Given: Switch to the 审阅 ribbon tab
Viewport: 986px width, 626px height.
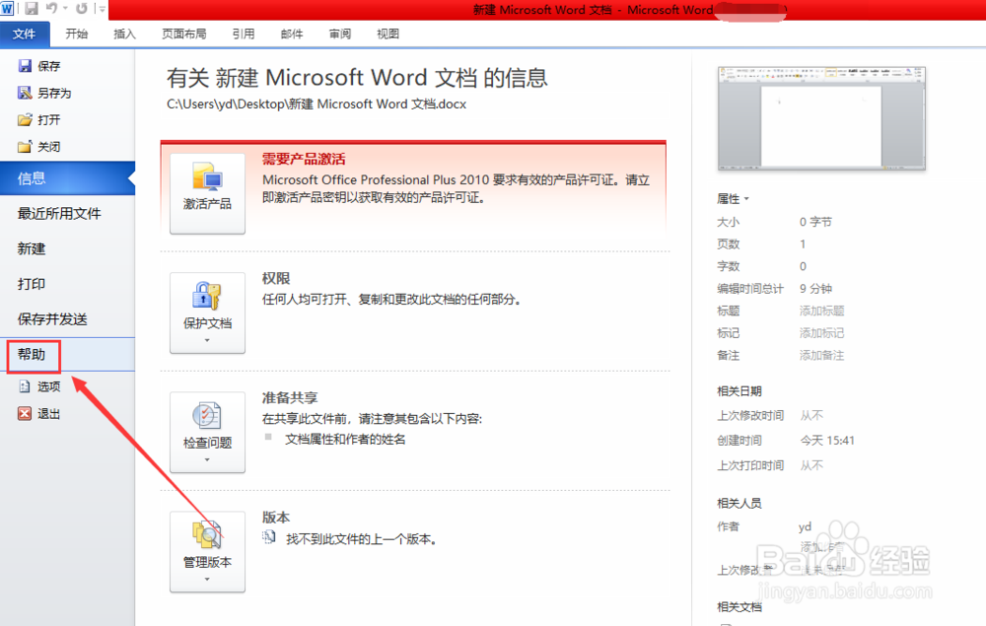Looking at the screenshot, I should pyautogui.click(x=340, y=34).
